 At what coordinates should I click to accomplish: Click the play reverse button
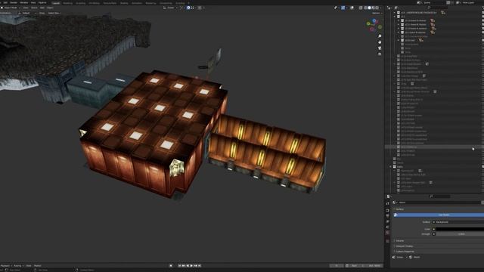click(x=188, y=265)
